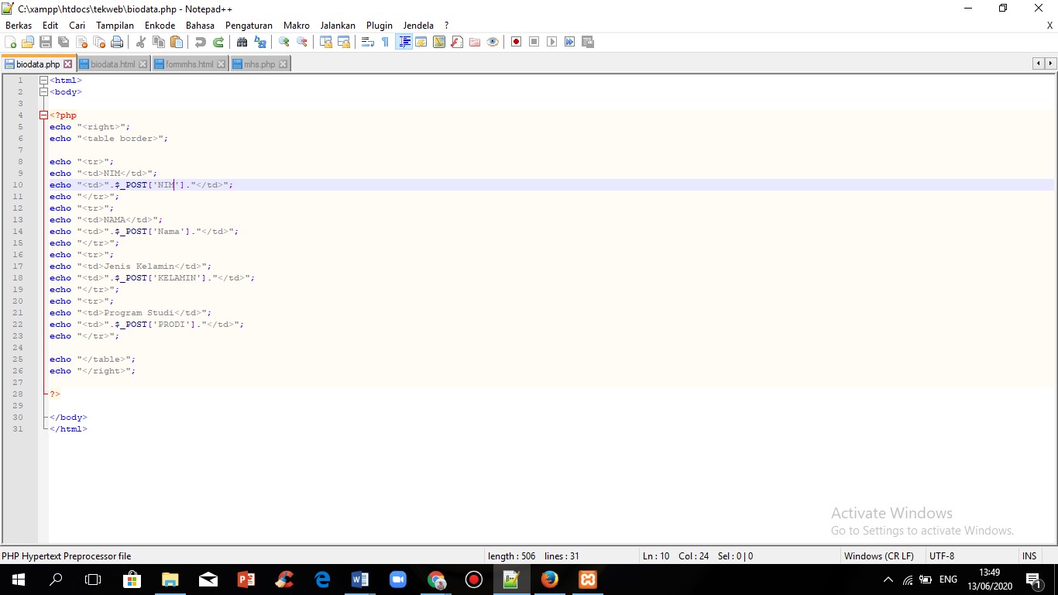Toggle synchronized horizontal scrolling icon
The height and width of the screenshot is (595, 1058).
pyautogui.click(x=344, y=42)
